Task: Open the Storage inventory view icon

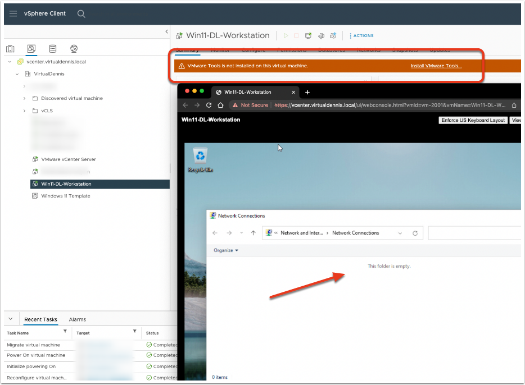Action: pyautogui.click(x=52, y=49)
